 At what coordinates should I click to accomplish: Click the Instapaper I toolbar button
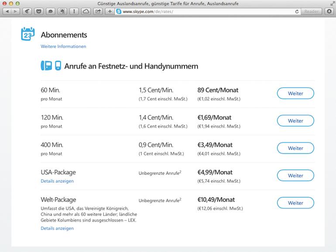click(x=74, y=11)
